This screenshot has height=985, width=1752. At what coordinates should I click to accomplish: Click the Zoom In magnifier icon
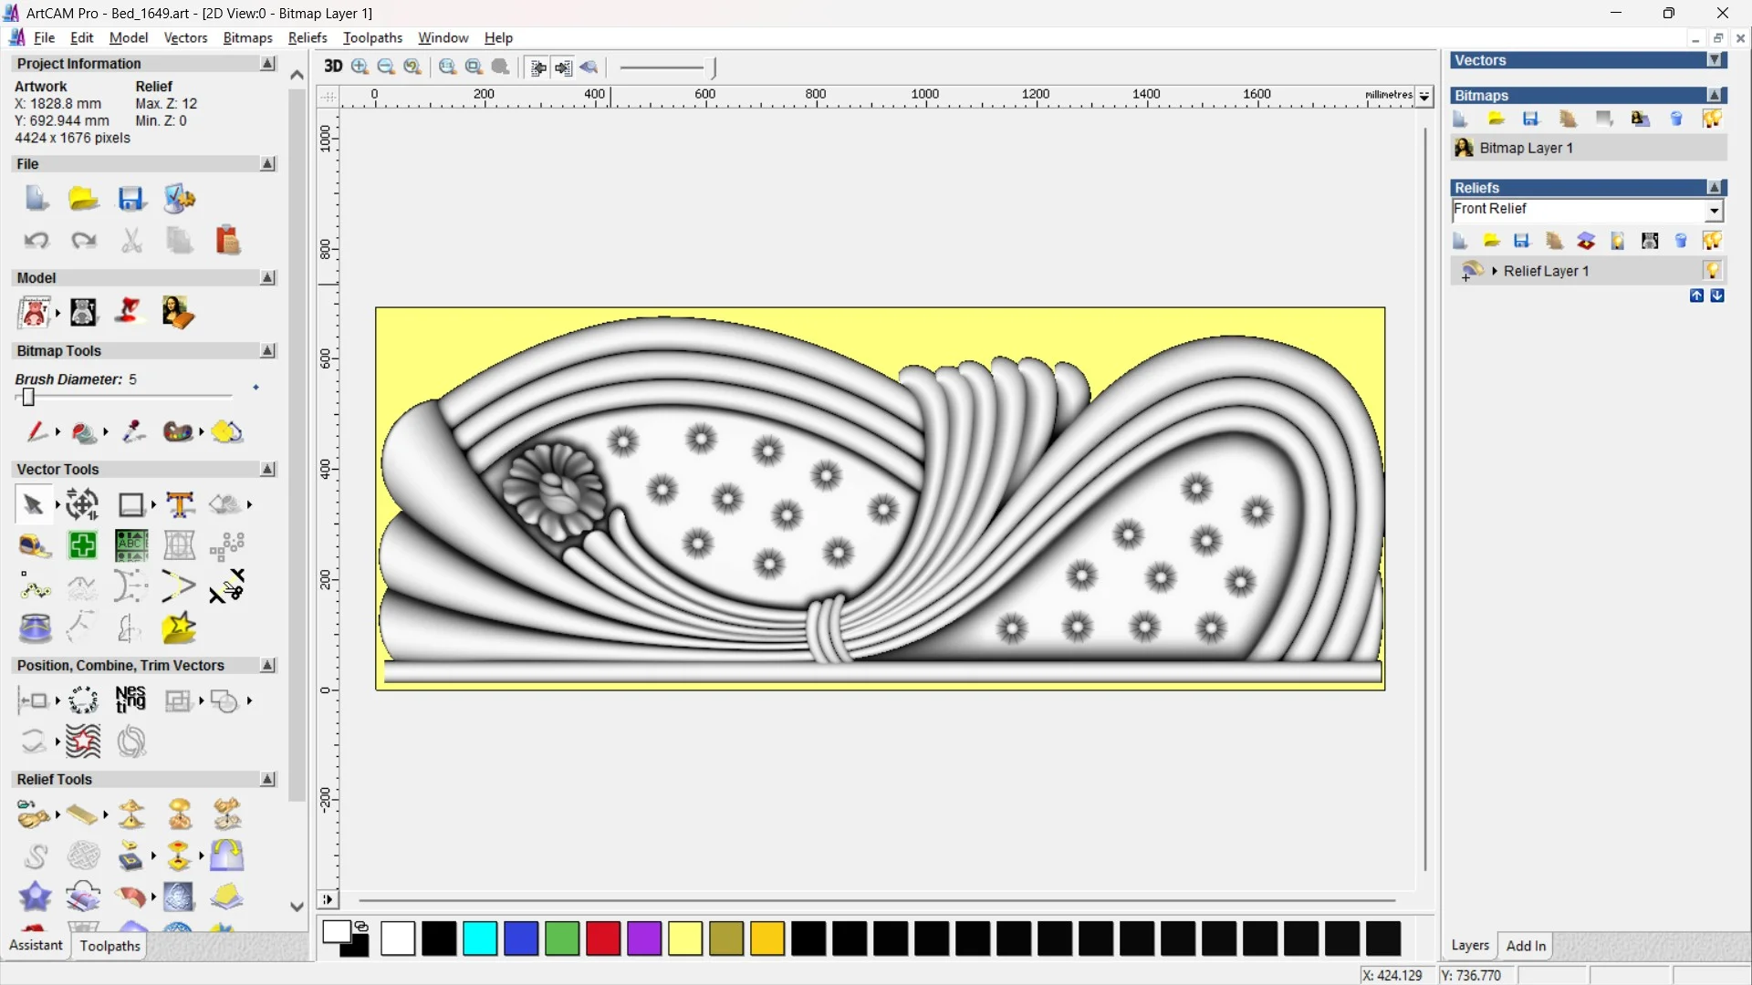click(360, 67)
